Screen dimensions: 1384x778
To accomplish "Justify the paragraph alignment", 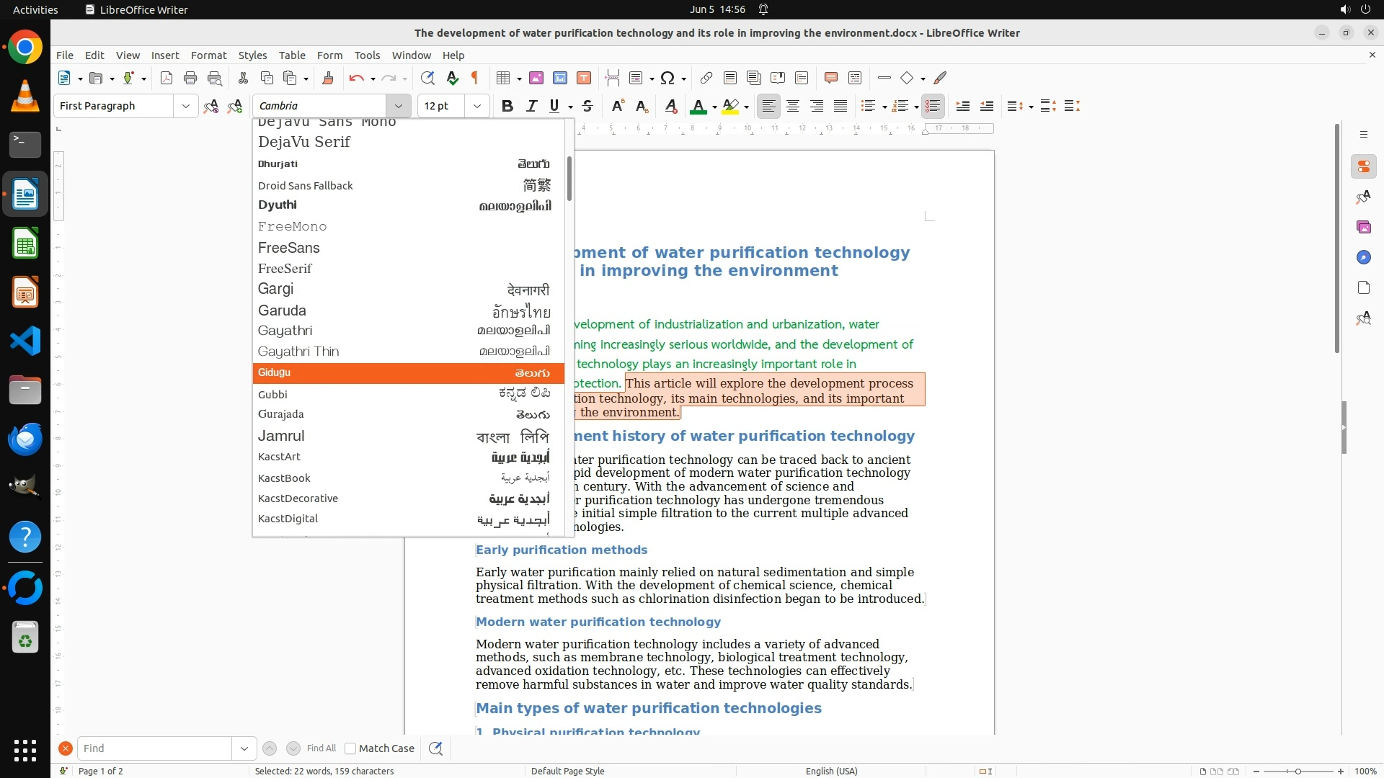I will tap(840, 106).
